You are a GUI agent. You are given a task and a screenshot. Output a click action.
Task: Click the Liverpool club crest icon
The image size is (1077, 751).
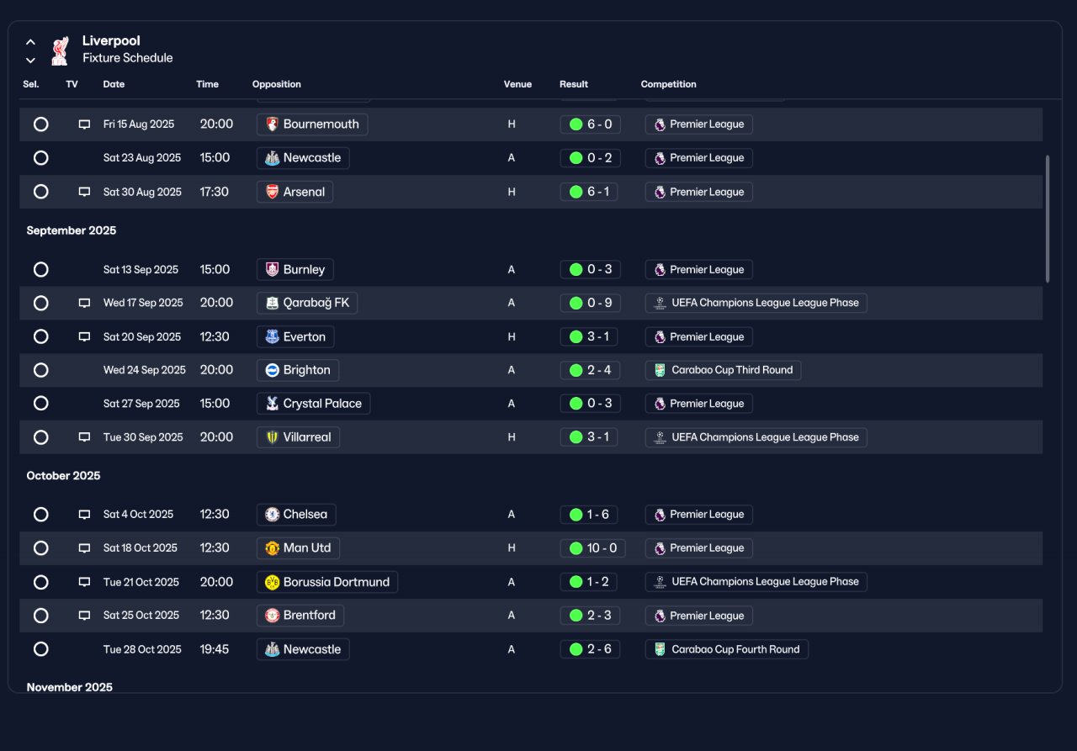60,50
